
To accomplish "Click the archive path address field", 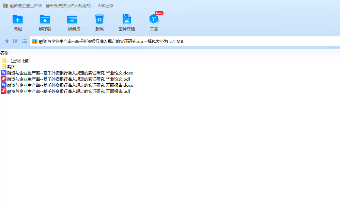I will click(185, 41).
